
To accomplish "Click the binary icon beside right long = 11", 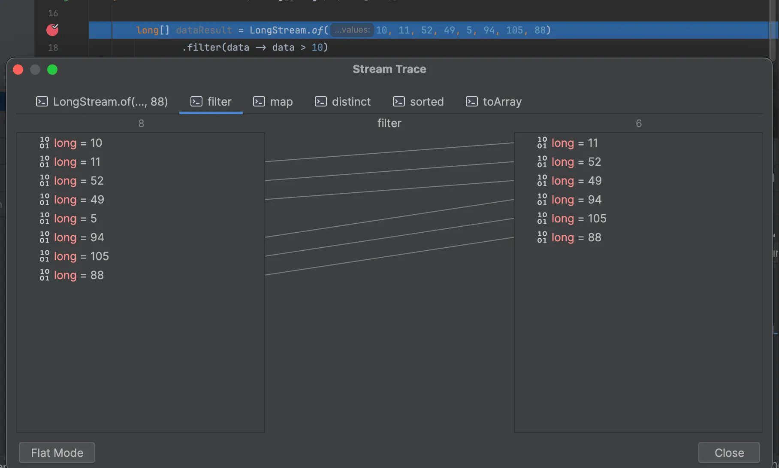I will pyautogui.click(x=542, y=143).
